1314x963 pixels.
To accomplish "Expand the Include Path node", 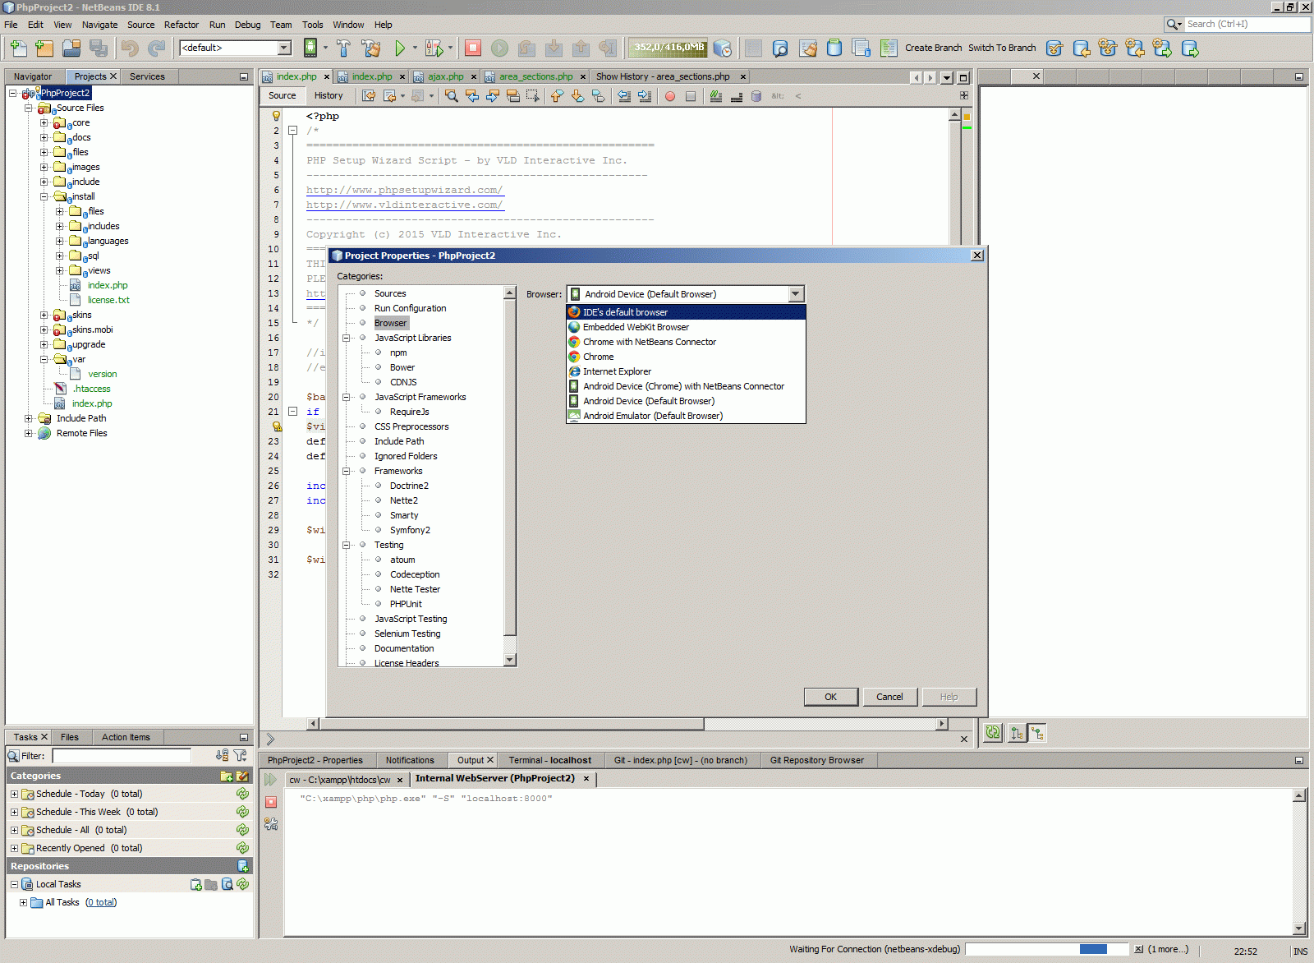I will coord(29,419).
